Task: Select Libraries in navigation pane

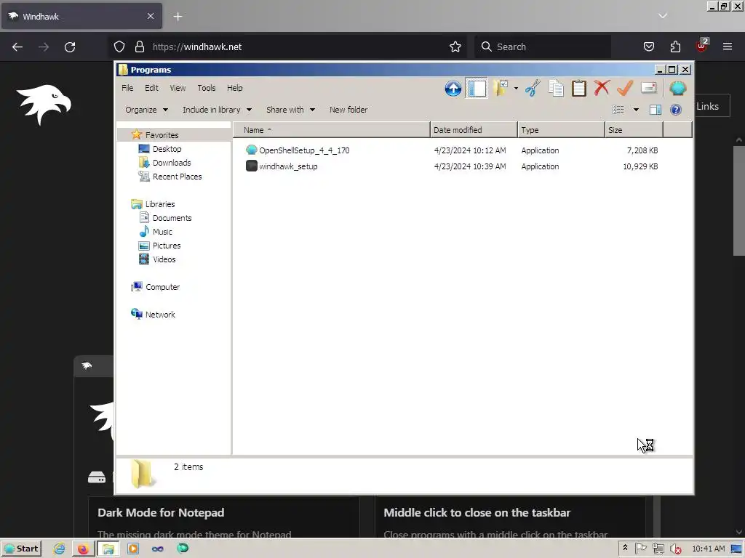Action: click(x=159, y=204)
